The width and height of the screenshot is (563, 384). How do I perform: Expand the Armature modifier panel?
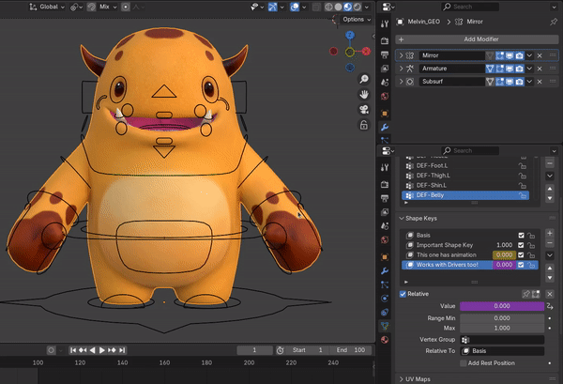tap(401, 69)
